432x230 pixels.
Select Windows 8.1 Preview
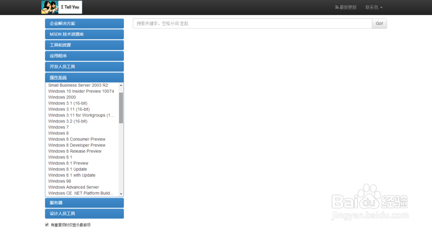pos(68,164)
